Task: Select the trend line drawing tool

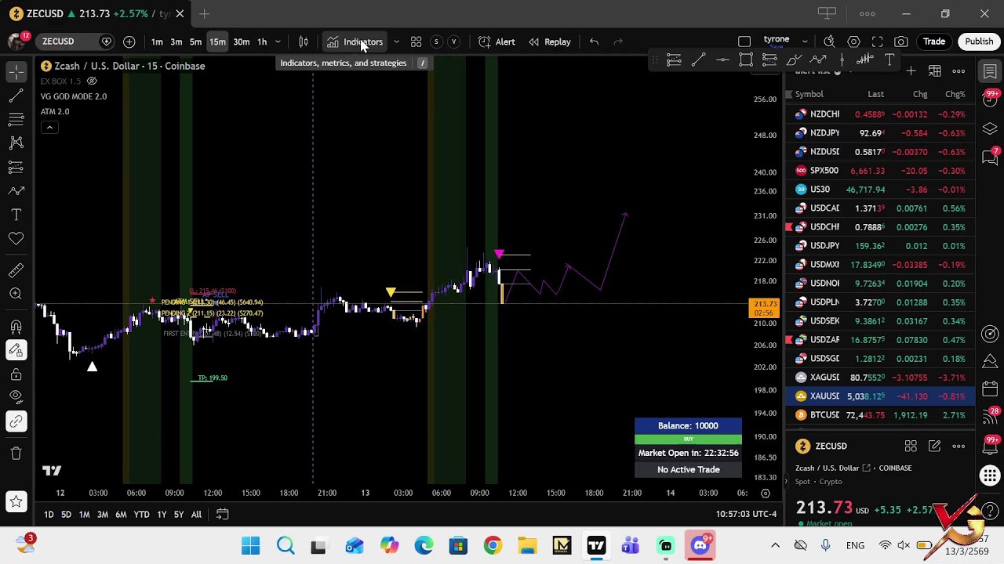Action: point(16,96)
